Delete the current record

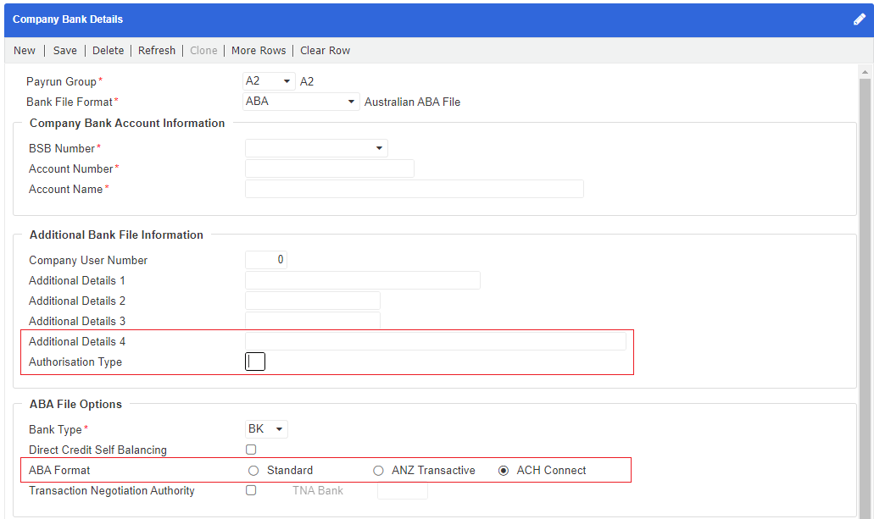click(108, 50)
